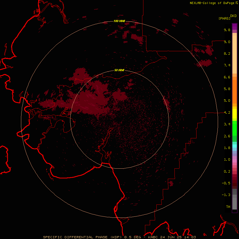
Task: Click the 24 JUN 25 date text
Action: point(171,237)
